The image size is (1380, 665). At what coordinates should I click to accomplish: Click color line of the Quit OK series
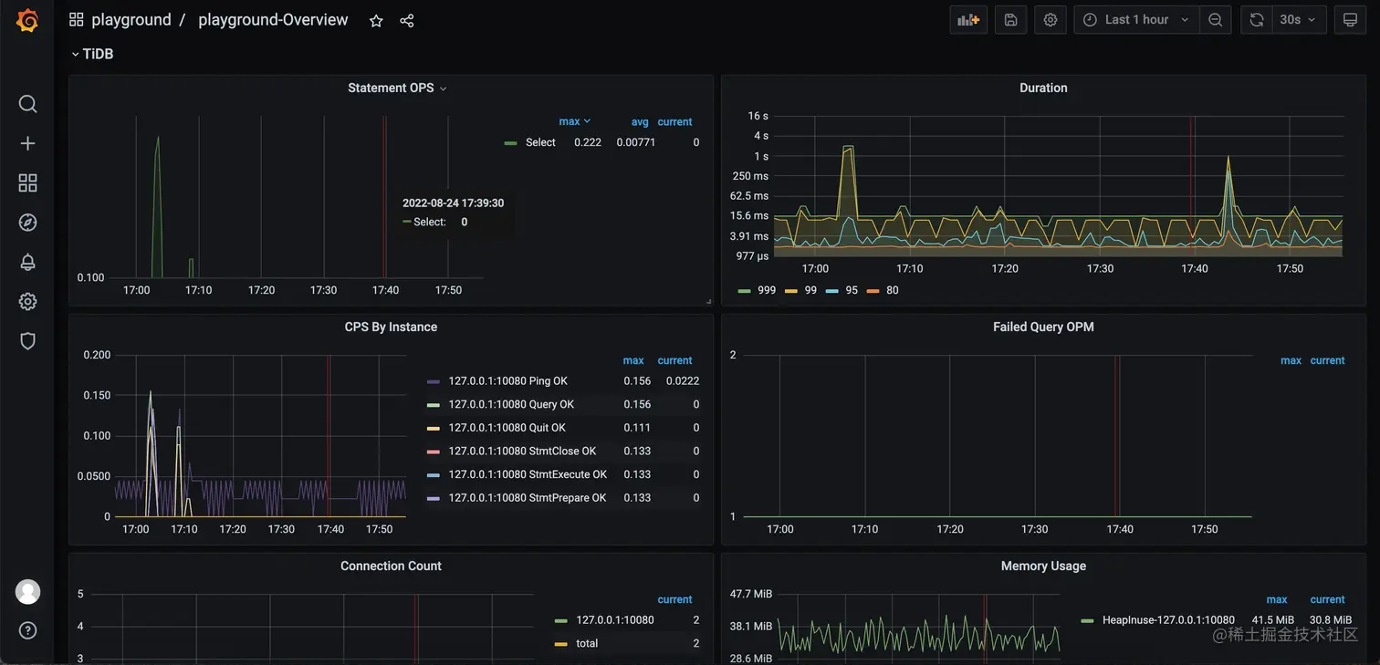click(433, 428)
